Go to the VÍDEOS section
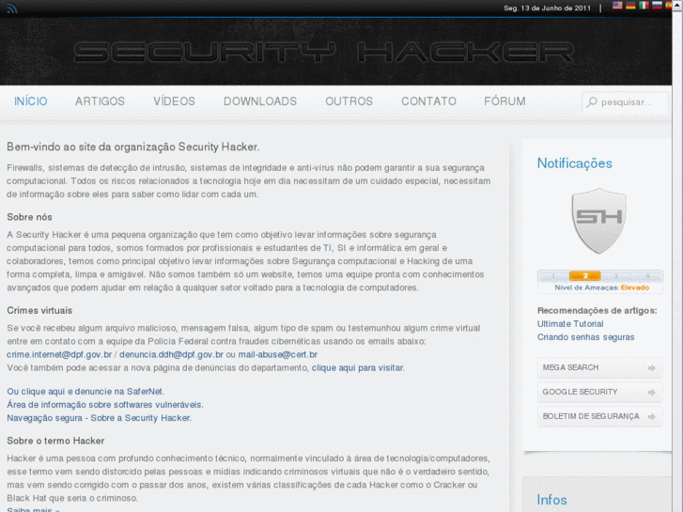Image resolution: width=683 pixels, height=512 pixels. pyautogui.click(x=174, y=101)
